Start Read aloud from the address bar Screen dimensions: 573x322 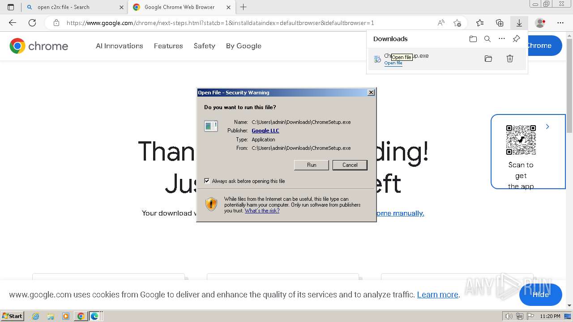point(441,23)
